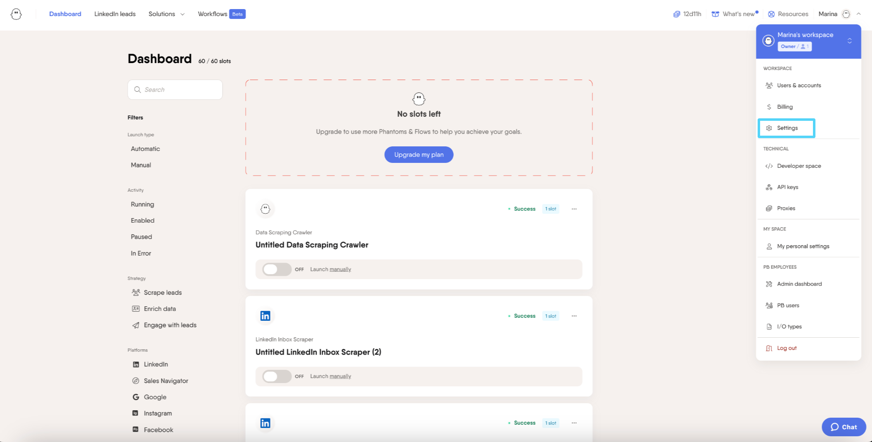Click the Upgrade my plan button
The width and height of the screenshot is (872, 442).
pos(419,155)
